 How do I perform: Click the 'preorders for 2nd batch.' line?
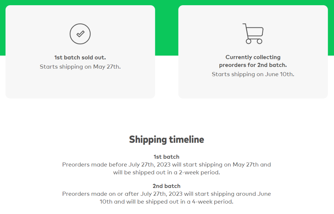tap(253, 65)
